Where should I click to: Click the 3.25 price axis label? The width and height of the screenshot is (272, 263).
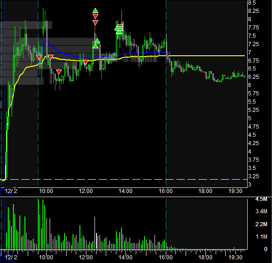click(254, 176)
